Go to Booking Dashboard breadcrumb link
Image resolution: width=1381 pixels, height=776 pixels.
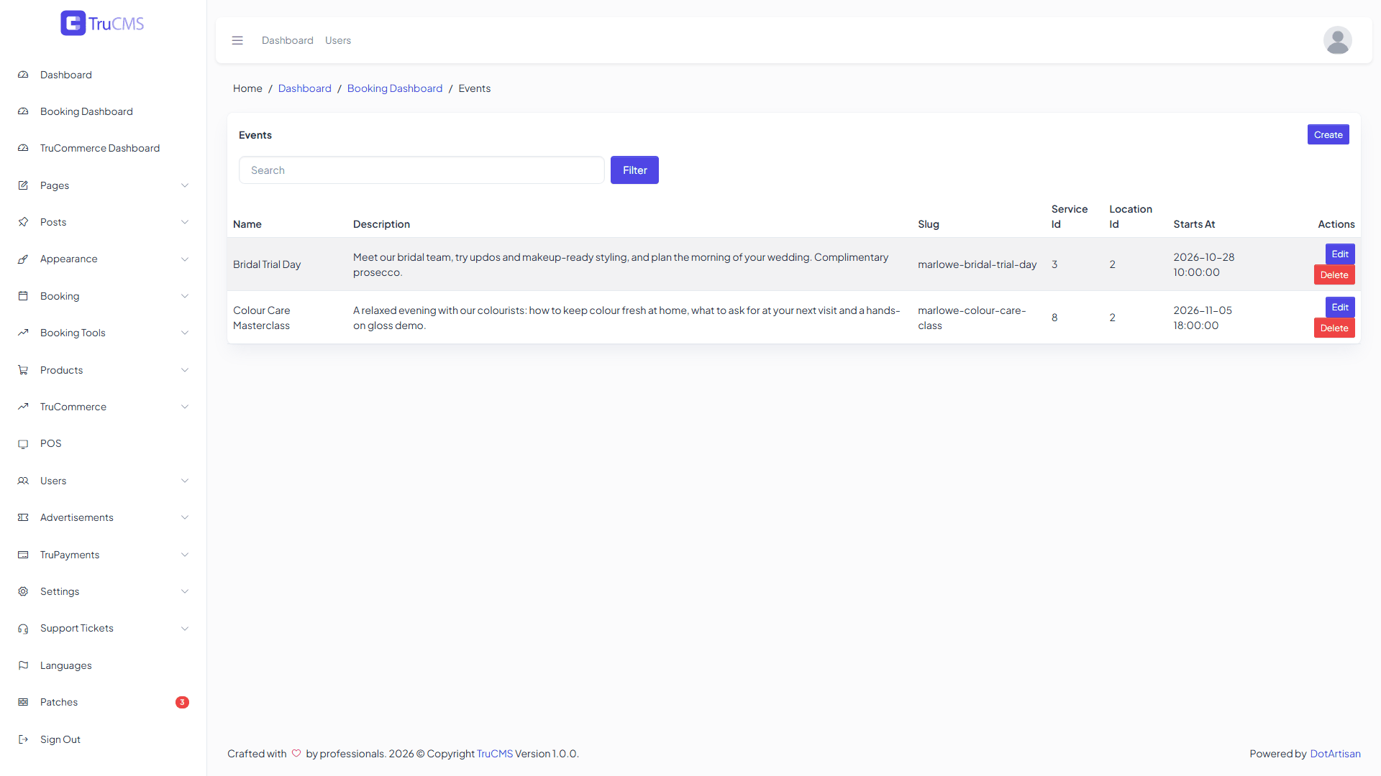pos(395,88)
